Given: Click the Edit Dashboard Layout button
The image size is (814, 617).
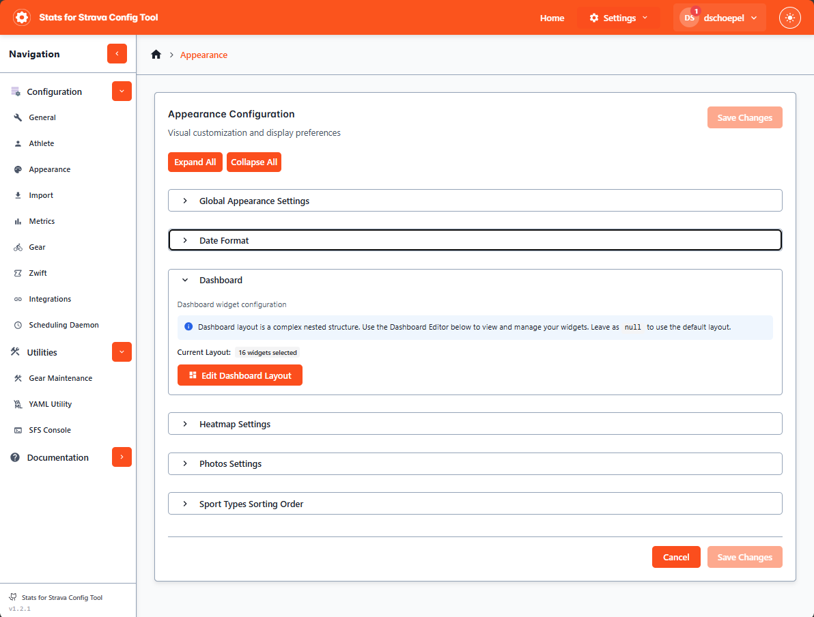Looking at the screenshot, I should (240, 375).
